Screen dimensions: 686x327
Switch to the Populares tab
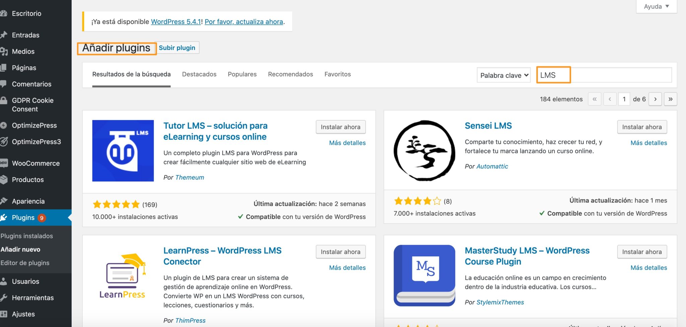coord(242,74)
